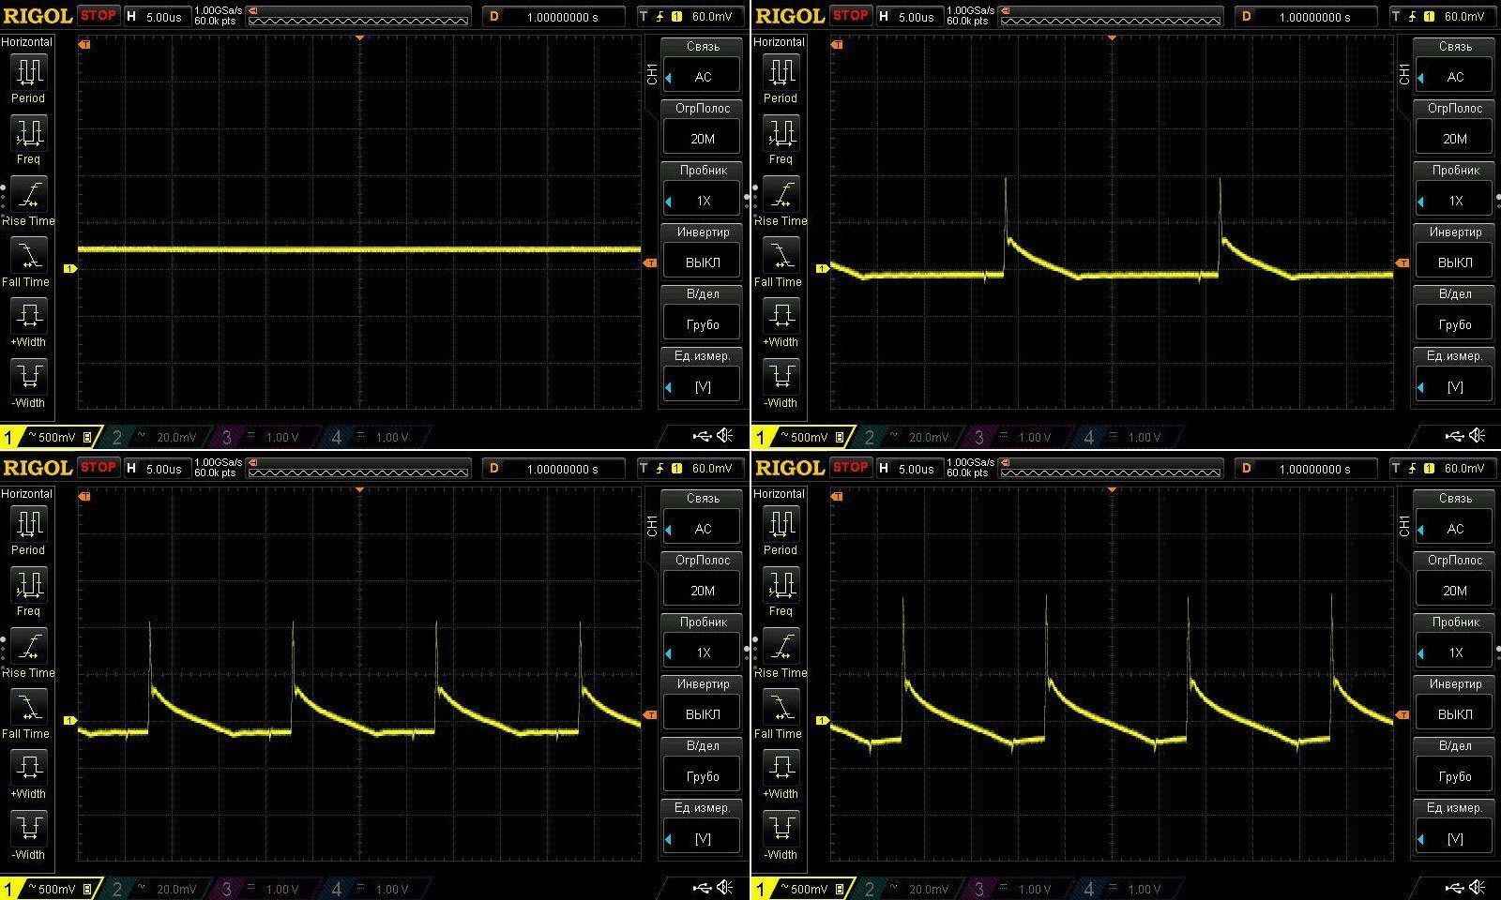1501x900 pixels.
Task: Expand Ед.измер. [V] units selector in top-right panel
Action: pos(1454,385)
